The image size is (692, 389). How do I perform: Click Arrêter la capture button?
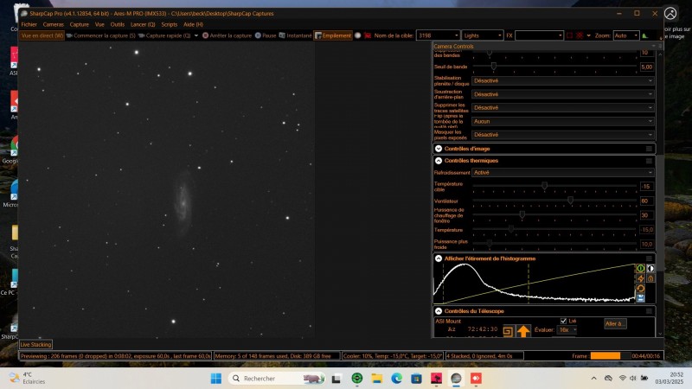coord(229,35)
